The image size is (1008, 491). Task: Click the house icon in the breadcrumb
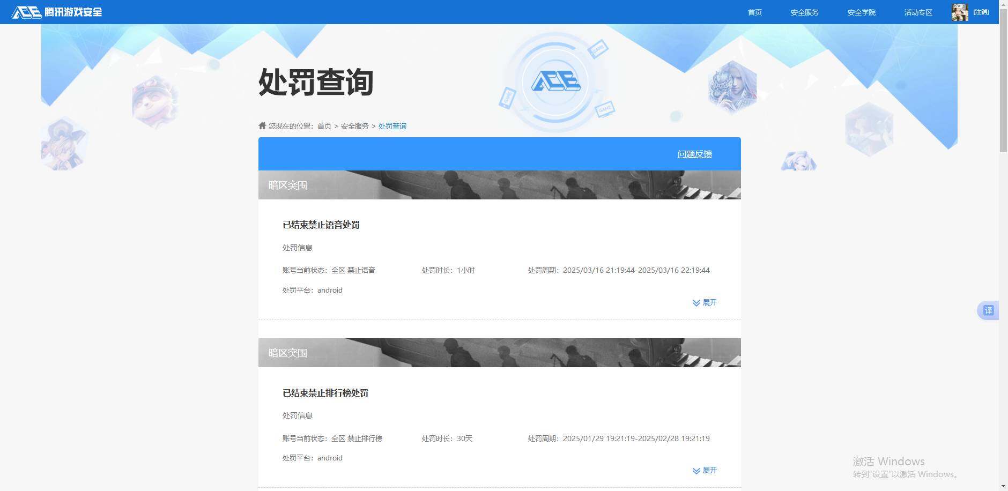point(261,125)
